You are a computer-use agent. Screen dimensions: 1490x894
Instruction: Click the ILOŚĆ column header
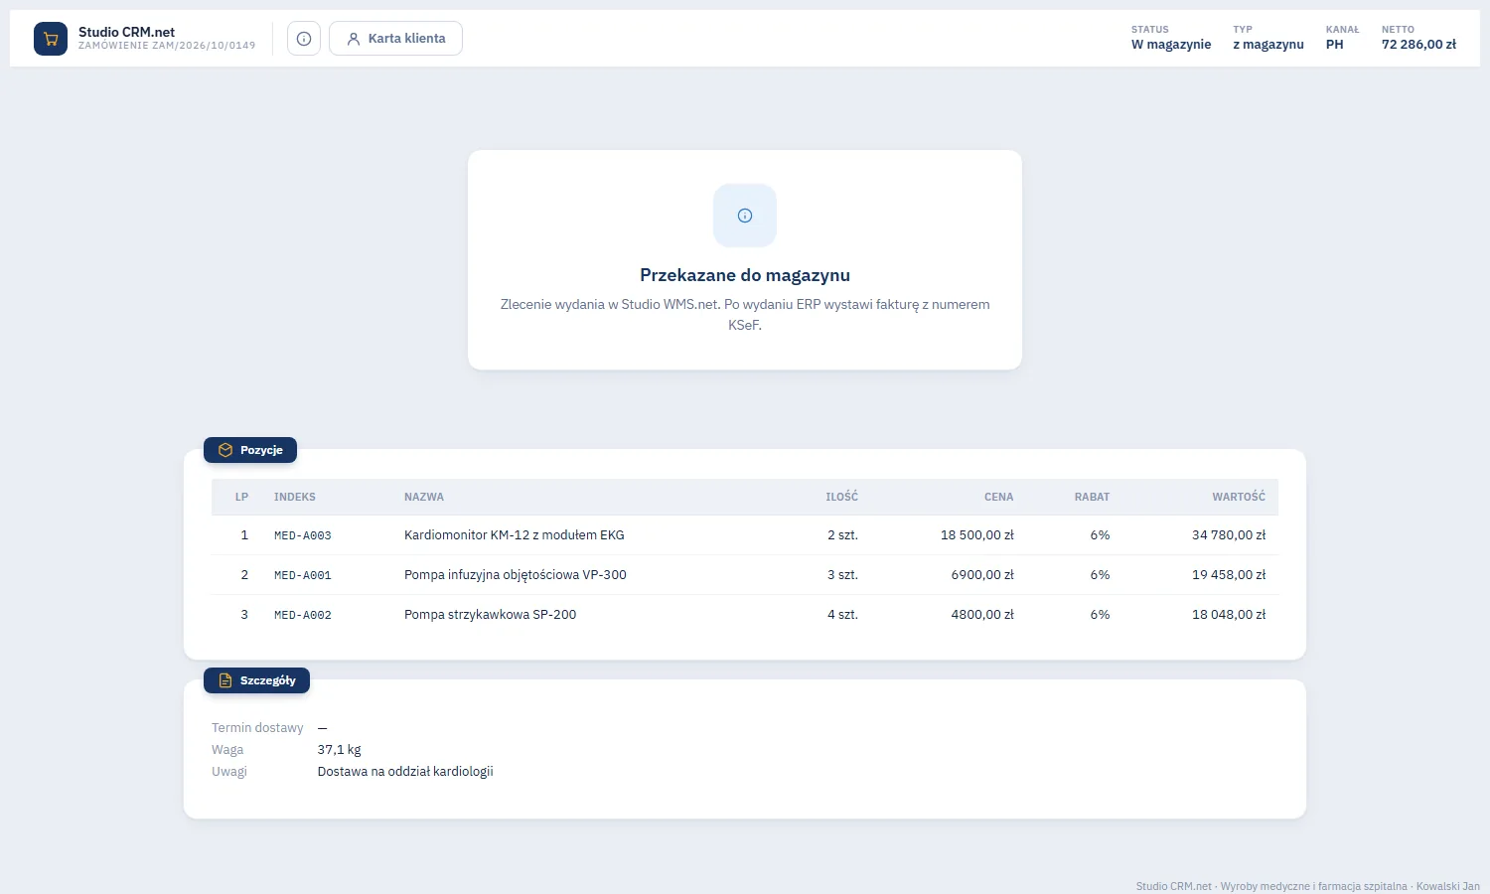pos(841,497)
